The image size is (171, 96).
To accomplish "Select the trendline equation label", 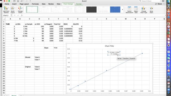I will point(114,53).
